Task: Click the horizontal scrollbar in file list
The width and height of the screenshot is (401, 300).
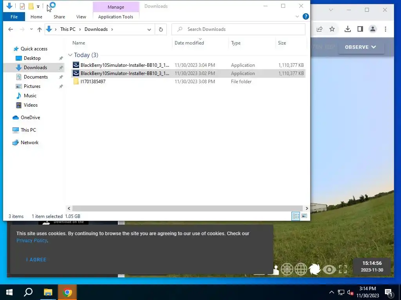Action: (x=188, y=209)
